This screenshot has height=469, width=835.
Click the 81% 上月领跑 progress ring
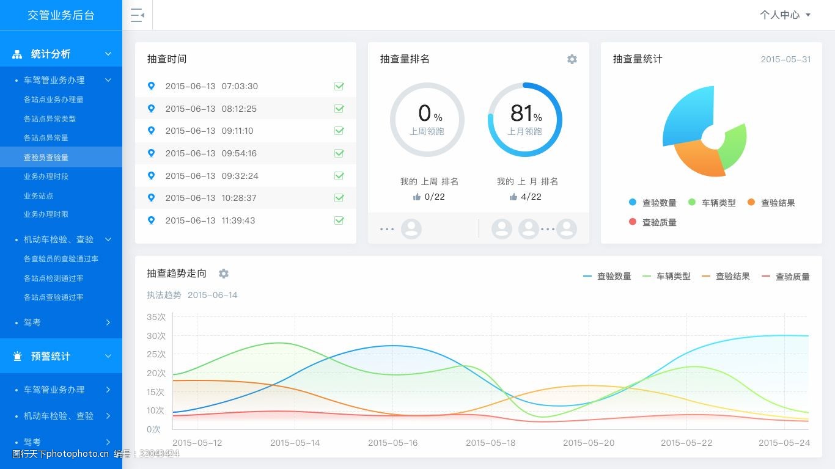coord(525,120)
